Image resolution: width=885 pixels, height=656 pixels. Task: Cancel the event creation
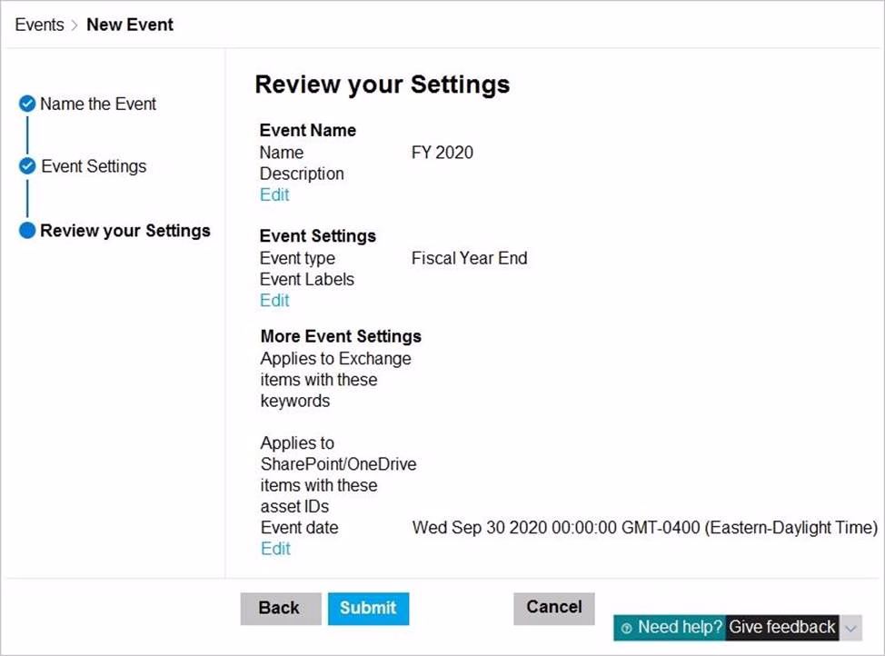click(554, 608)
